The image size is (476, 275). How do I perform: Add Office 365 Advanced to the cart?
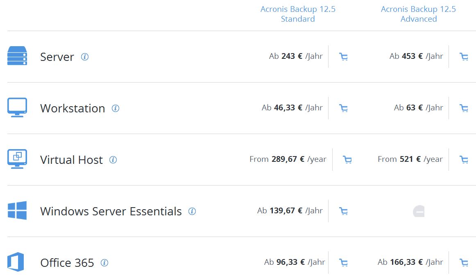(x=464, y=263)
